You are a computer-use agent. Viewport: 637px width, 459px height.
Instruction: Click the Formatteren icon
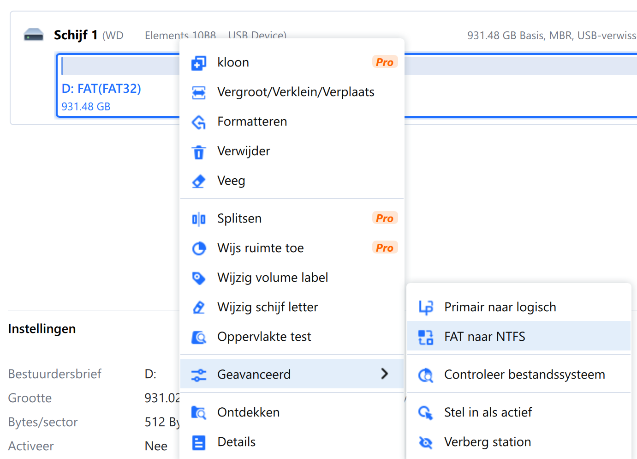pyautogui.click(x=199, y=122)
